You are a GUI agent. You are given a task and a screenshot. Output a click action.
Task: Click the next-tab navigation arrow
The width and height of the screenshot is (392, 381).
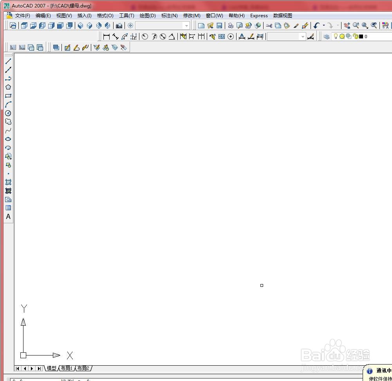(x=32, y=368)
